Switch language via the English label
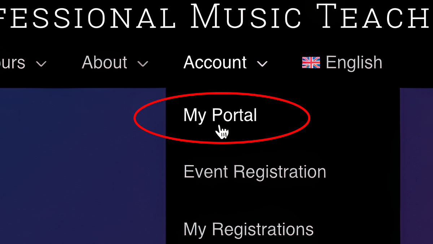This screenshot has height=244, width=433. pos(354,62)
